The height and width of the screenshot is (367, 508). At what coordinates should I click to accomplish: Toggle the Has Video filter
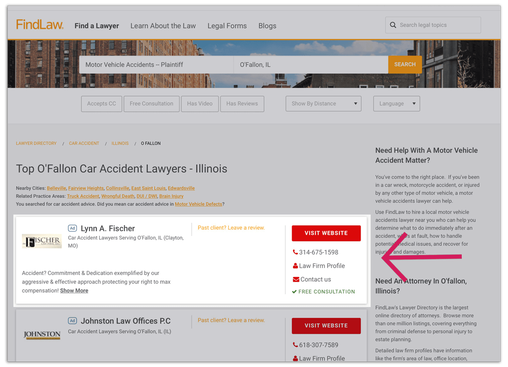point(200,104)
